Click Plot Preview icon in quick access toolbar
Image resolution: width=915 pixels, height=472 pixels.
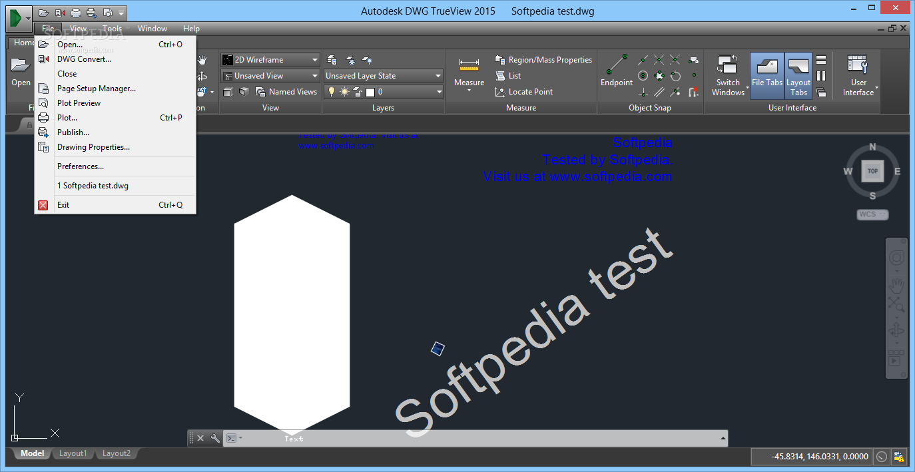tap(107, 13)
